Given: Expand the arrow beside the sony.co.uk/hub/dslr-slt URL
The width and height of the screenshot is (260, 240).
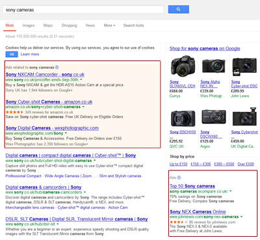Looking at the screenshot, I should click(58, 224).
